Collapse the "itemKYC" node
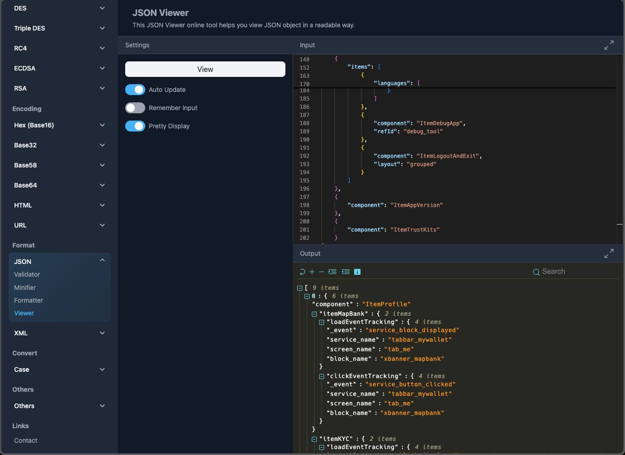 click(x=314, y=439)
